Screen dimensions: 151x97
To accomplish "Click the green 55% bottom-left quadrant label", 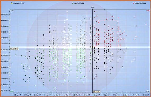I will (x=12, y=91).
